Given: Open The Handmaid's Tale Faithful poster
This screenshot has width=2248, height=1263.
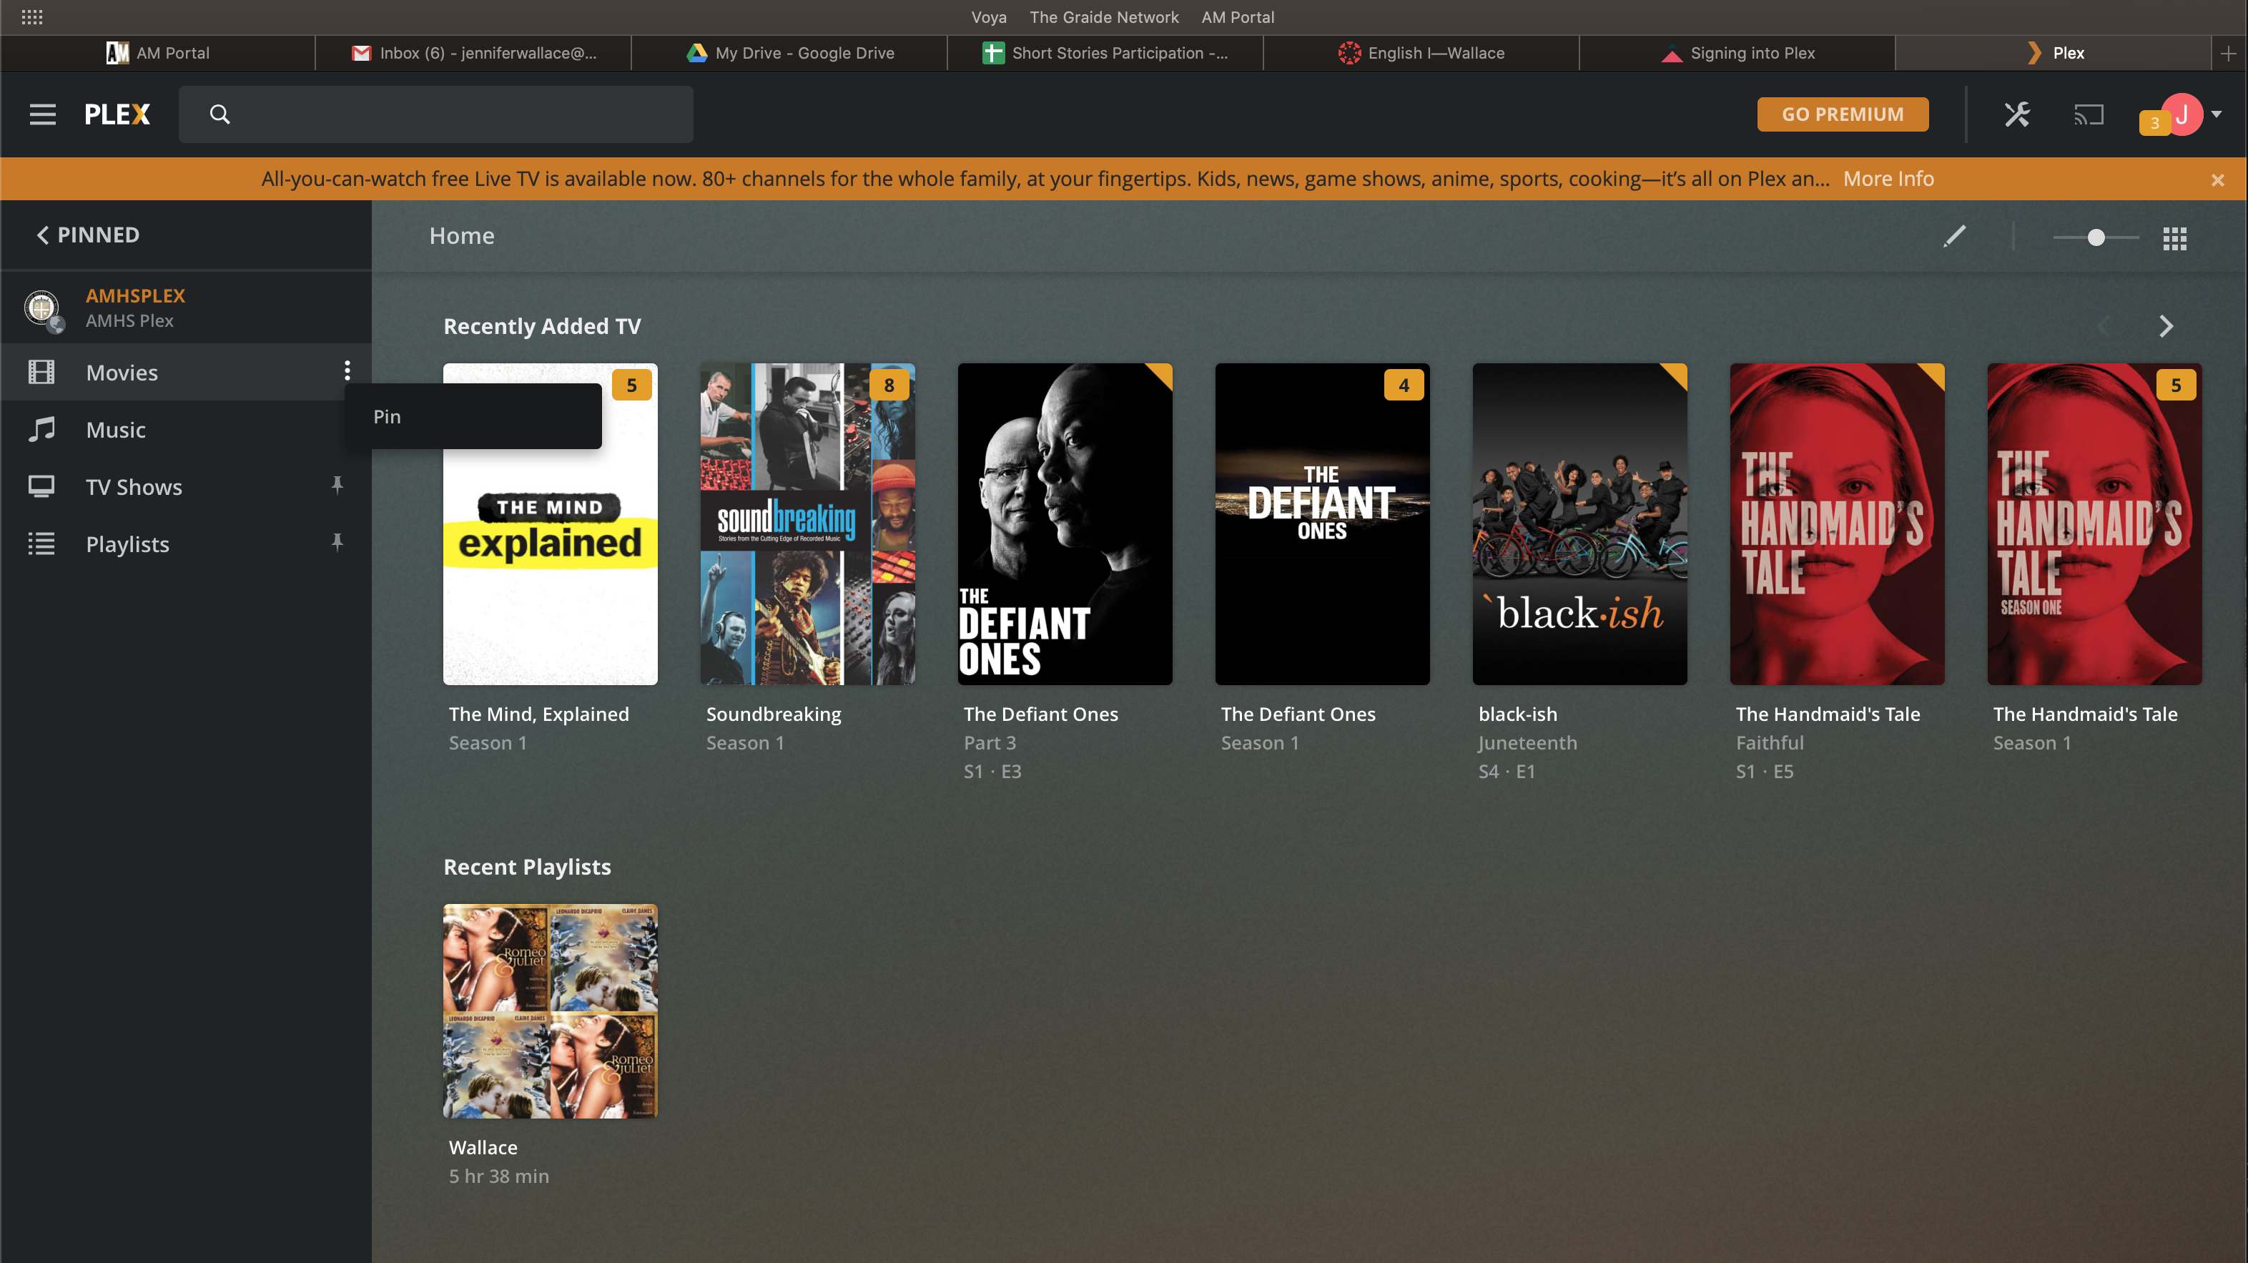Looking at the screenshot, I should [x=1837, y=524].
